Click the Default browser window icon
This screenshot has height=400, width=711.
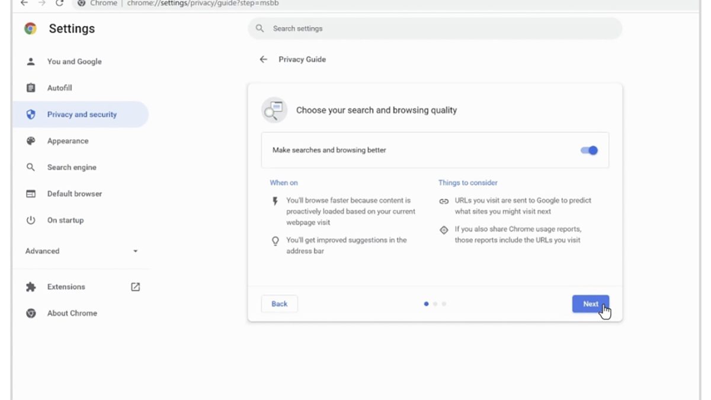[x=31, y=194]
